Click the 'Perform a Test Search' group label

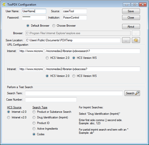coord(20,87)
